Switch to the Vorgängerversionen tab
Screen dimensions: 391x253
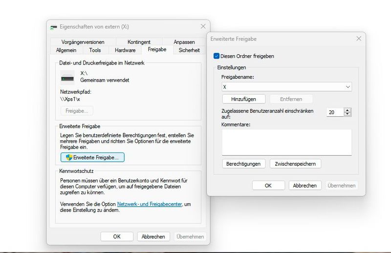[83, 42]
